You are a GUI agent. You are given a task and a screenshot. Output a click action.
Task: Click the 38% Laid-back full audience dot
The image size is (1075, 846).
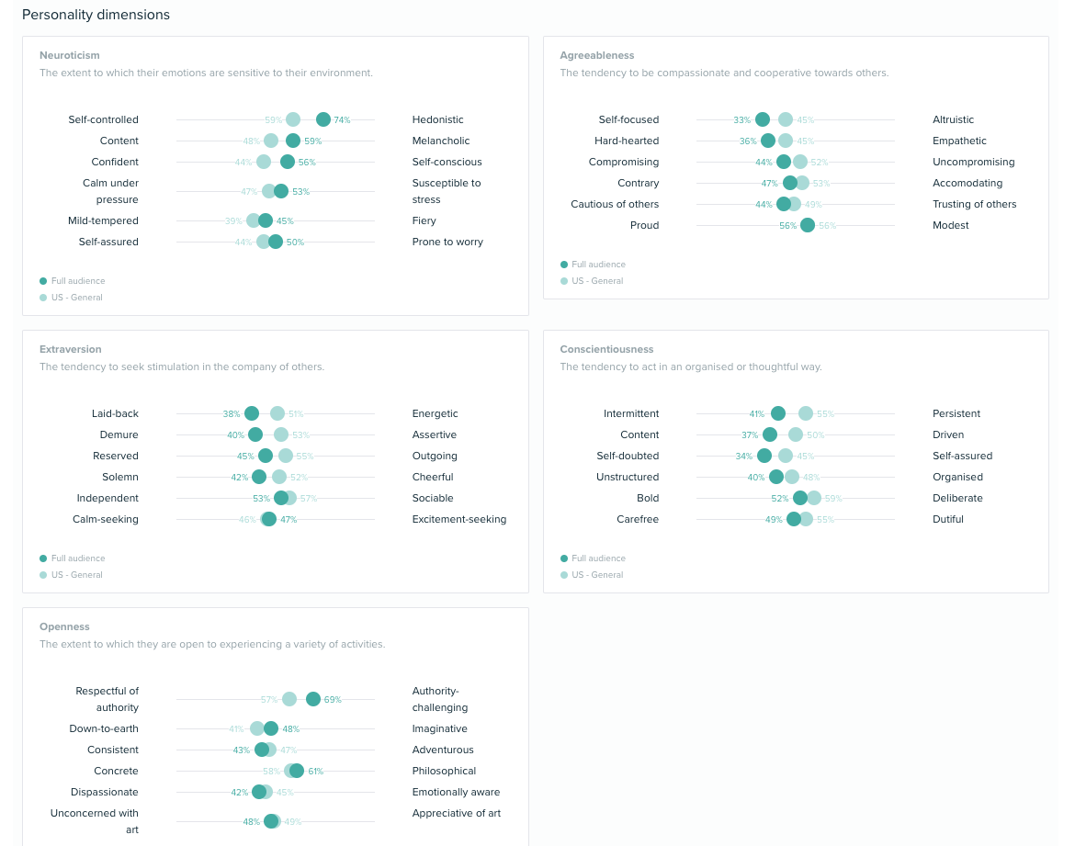pyautogui.click(x=252, y=413)
